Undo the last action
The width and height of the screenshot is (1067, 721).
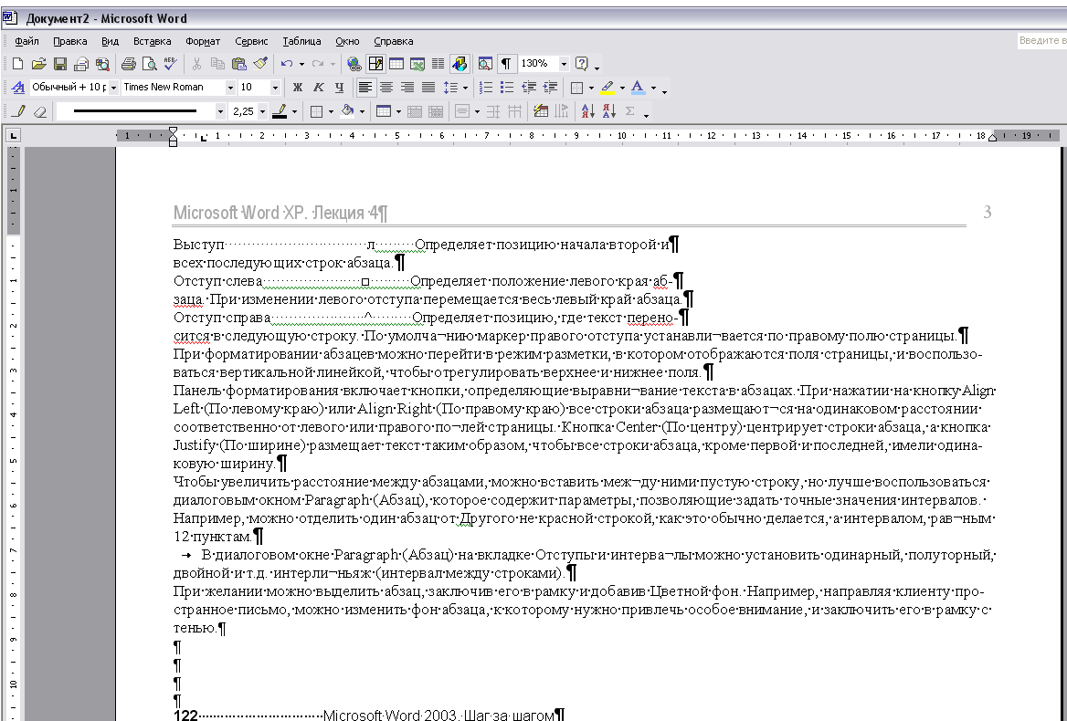tap(287, 64)
